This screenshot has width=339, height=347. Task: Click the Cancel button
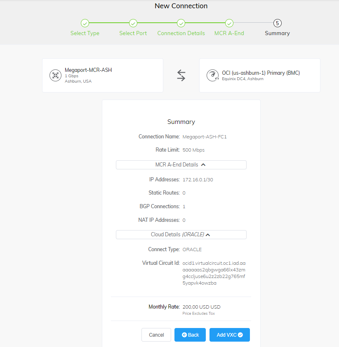(x=156, y=335)
